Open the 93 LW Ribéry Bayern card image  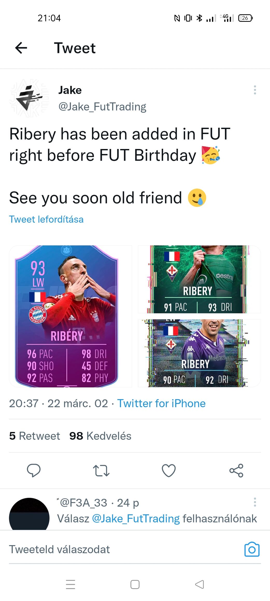[x=70, y=316]
